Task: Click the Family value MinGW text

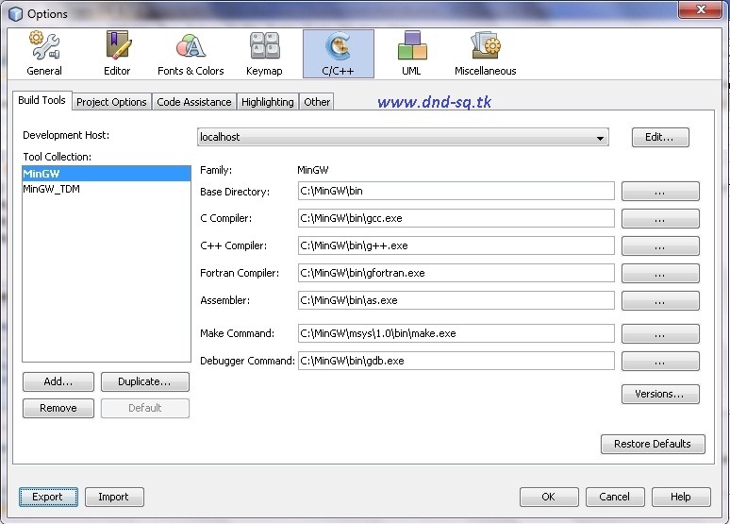Action: tap(313, 170)
